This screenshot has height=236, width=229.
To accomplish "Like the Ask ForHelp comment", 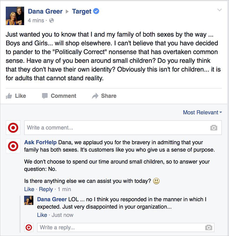I will coord(29,189).
